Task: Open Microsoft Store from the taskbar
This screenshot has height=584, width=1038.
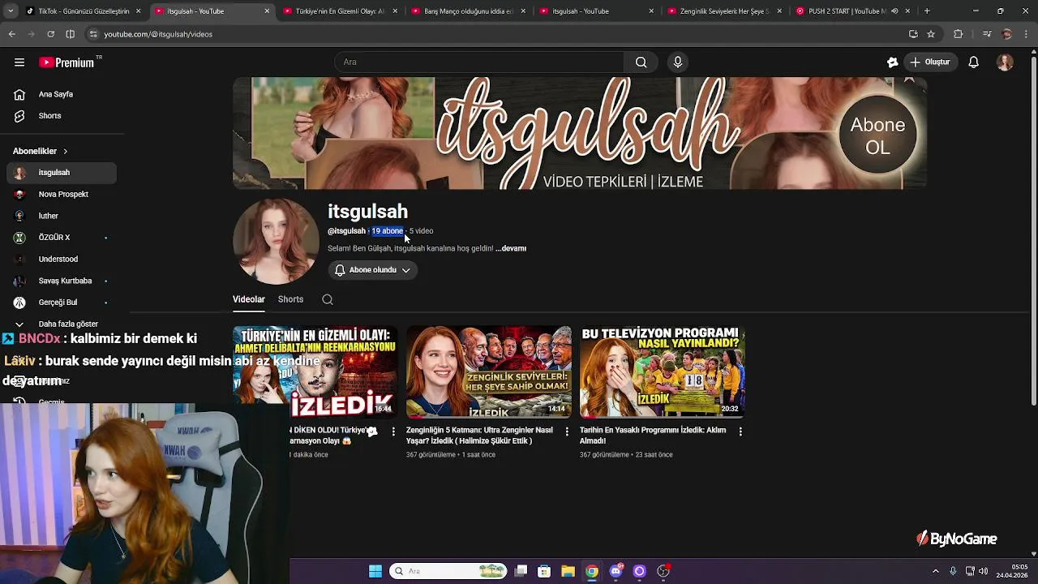Action: 544,571
